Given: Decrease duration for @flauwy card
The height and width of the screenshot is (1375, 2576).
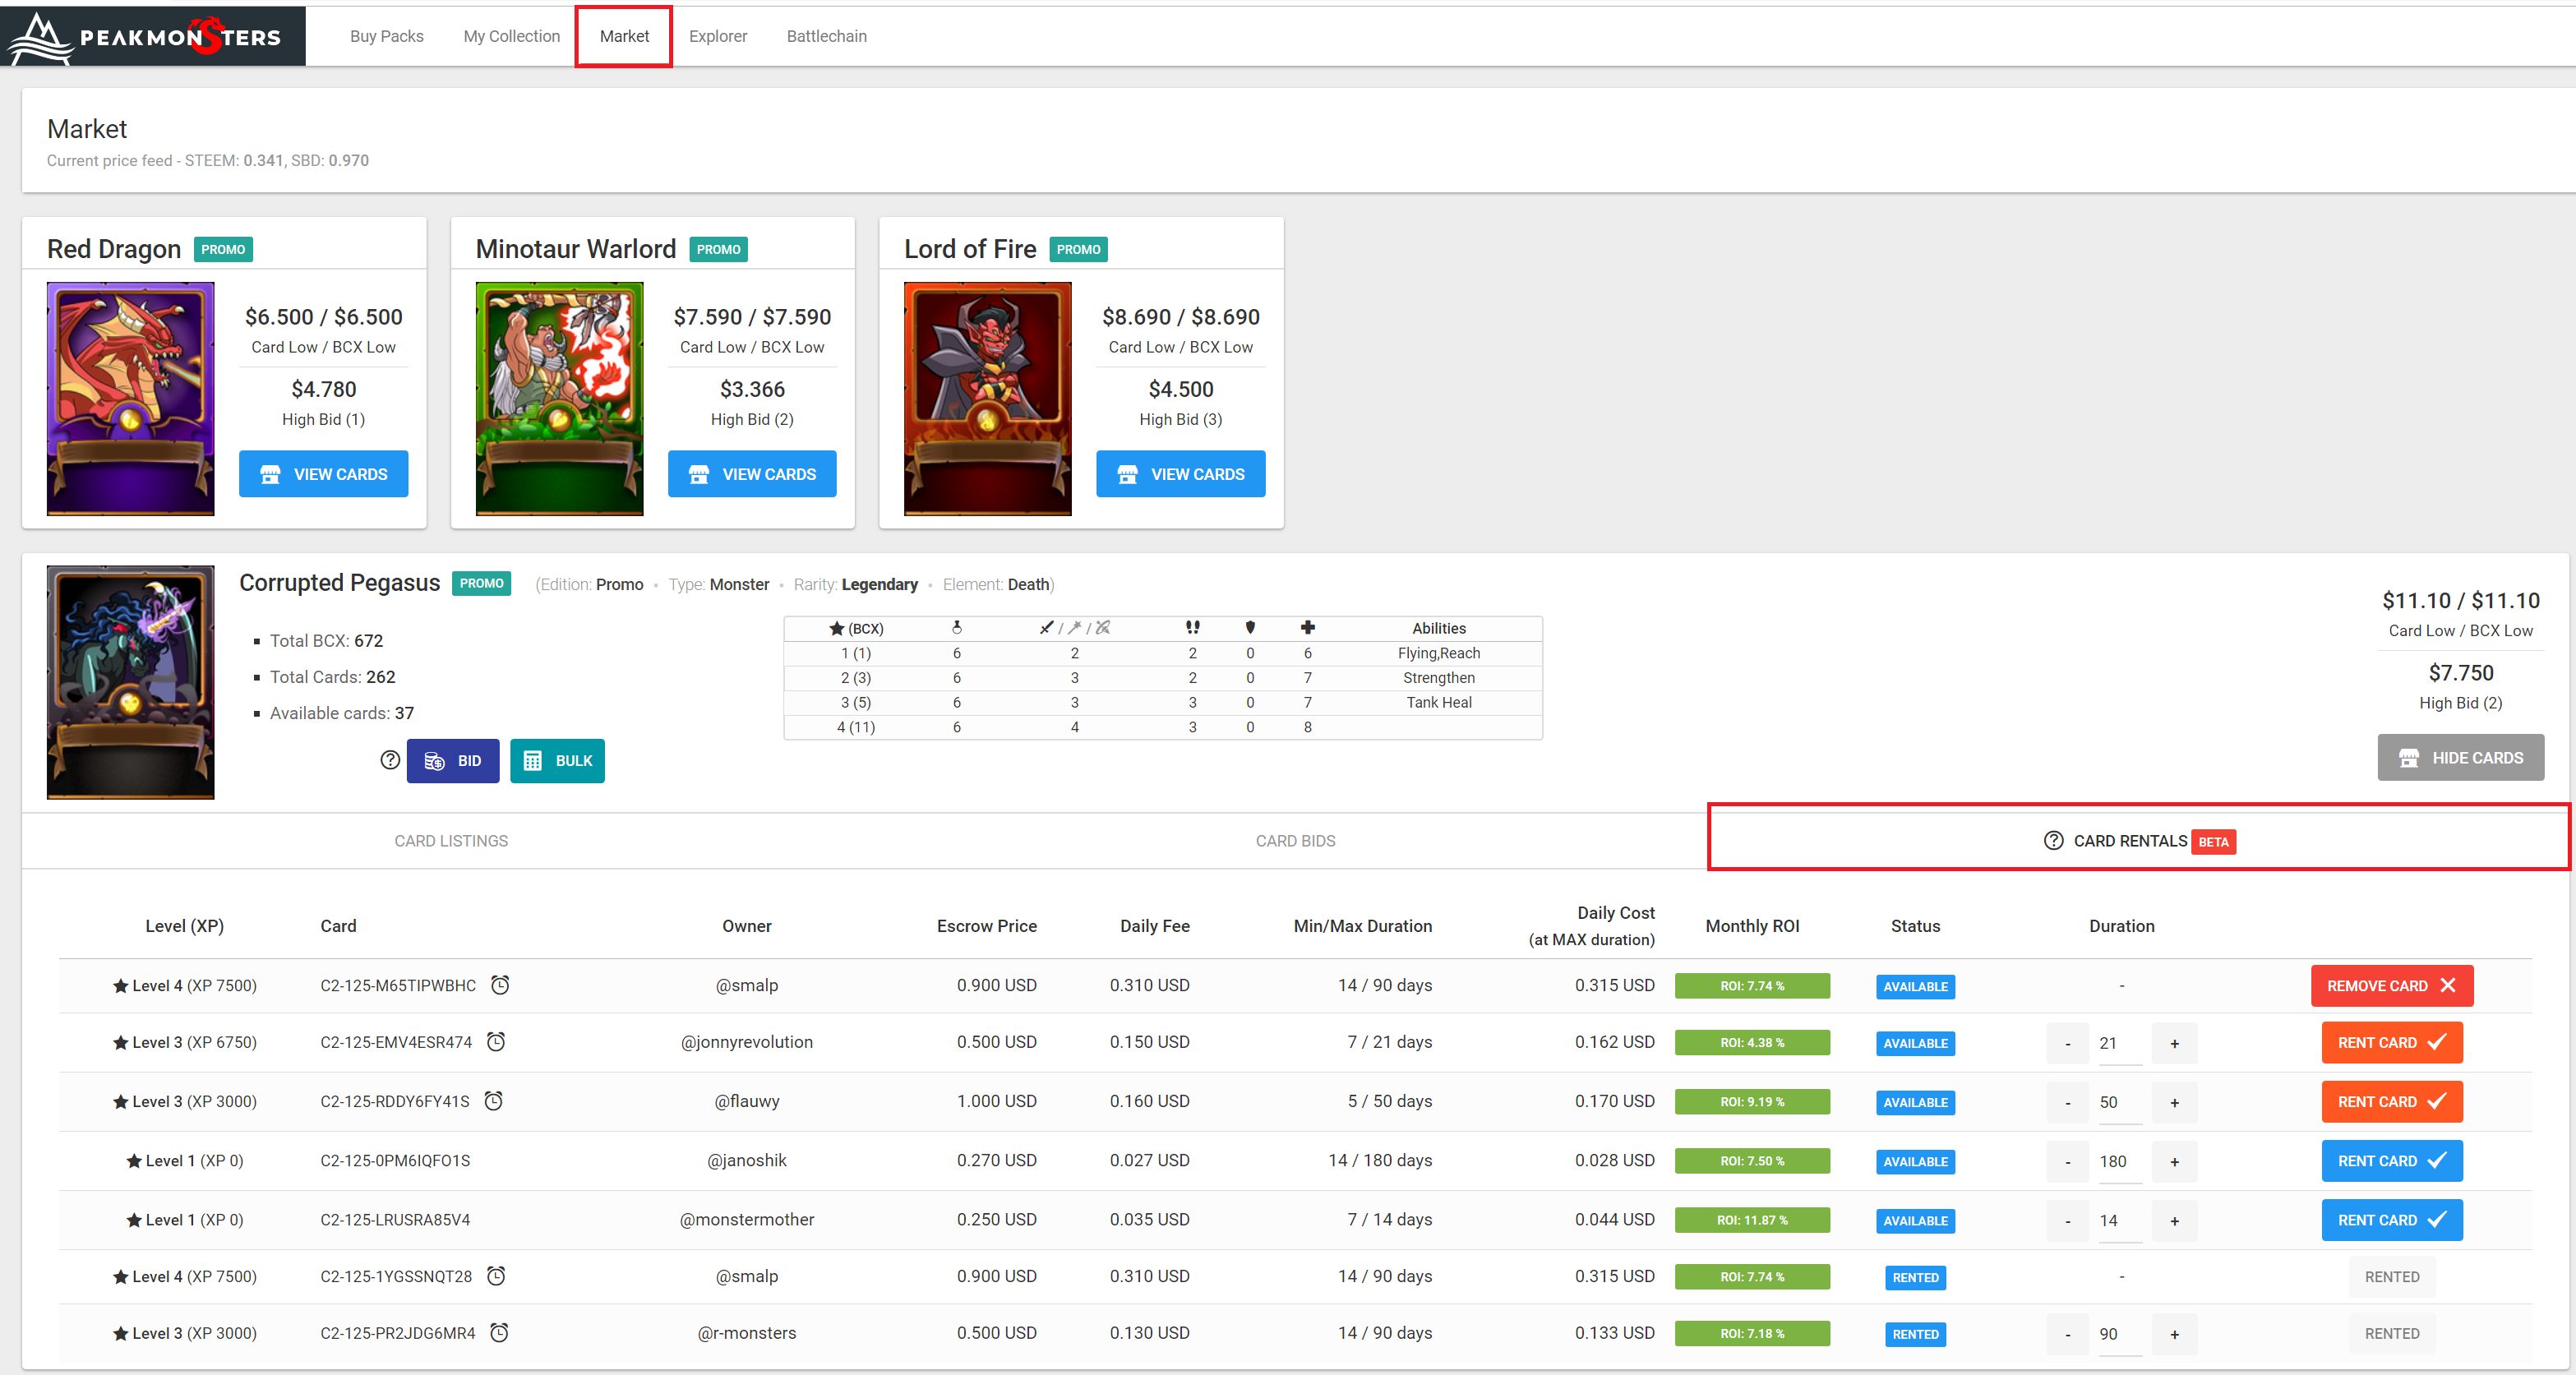Looking at the screenshot, I should pos(2068,1103).
